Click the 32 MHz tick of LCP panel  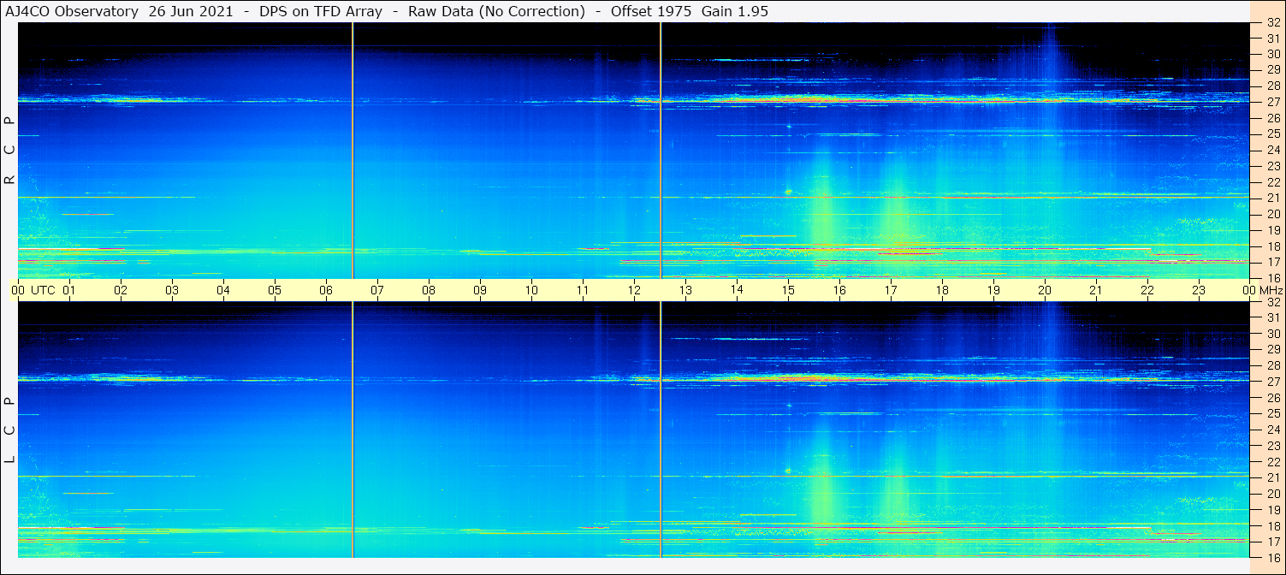pyautogui.click(x=1272, y=302)
